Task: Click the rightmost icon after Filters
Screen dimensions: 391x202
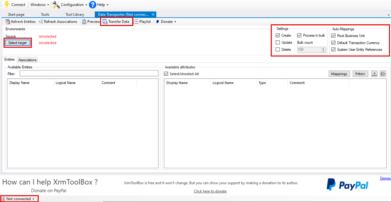Action: [x=383, y=74]
